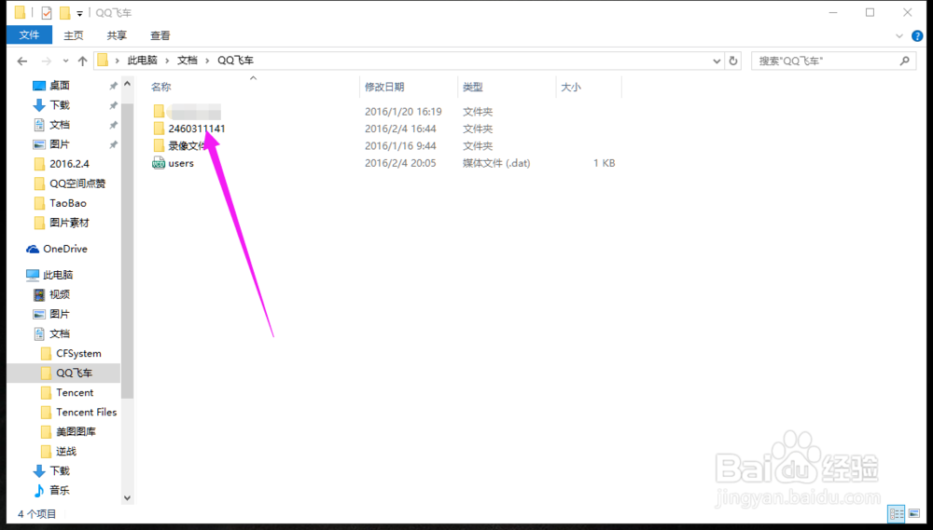Screen dimensions: 933x530
Task: Open 下载 under 此电脑
Action: pos(60,471)
